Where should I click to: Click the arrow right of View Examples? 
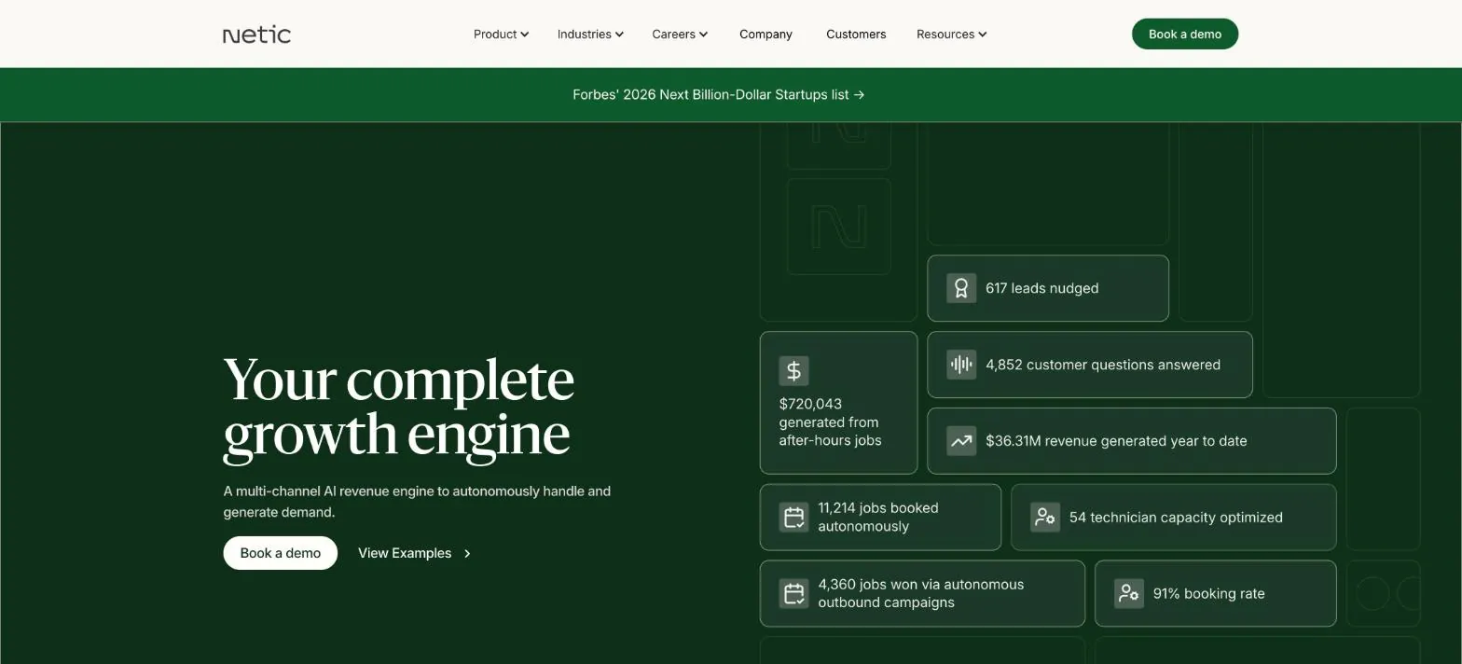(x=467, y=553)
